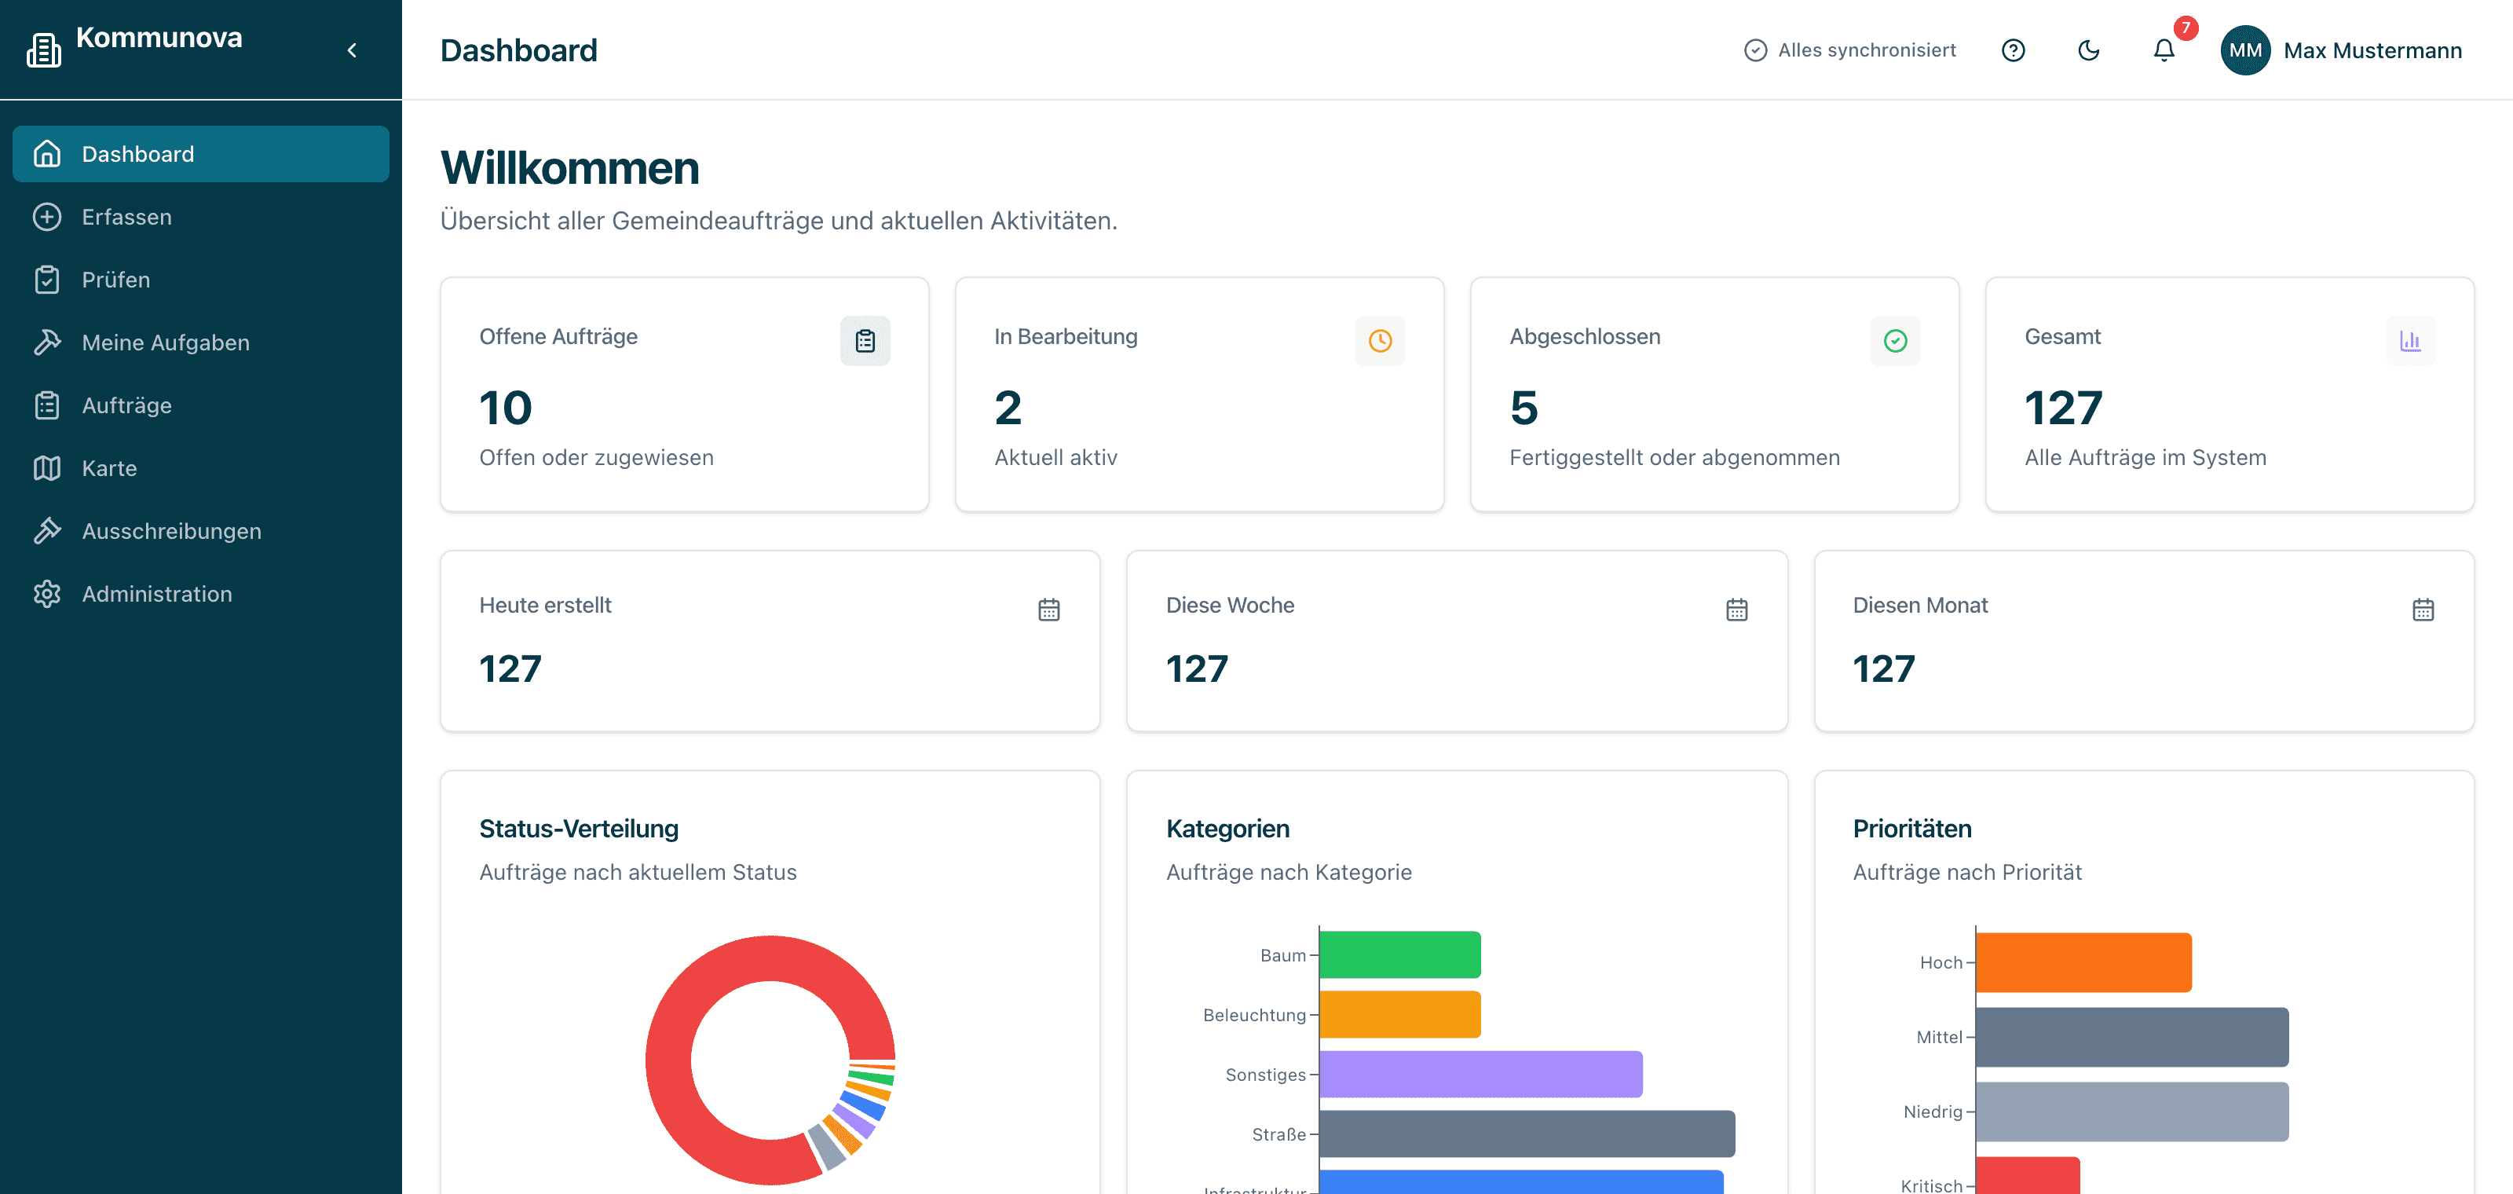Click the Dashboard title in the top bar
The height and width of the screenshot is (1194, 2513).
pos(518,51)
